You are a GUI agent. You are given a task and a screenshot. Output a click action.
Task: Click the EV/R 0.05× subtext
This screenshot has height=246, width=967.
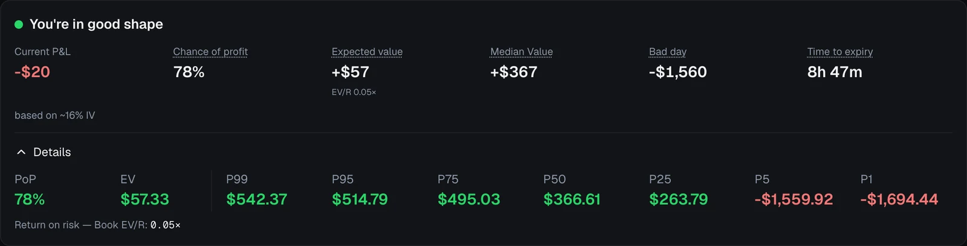(354, 92)
